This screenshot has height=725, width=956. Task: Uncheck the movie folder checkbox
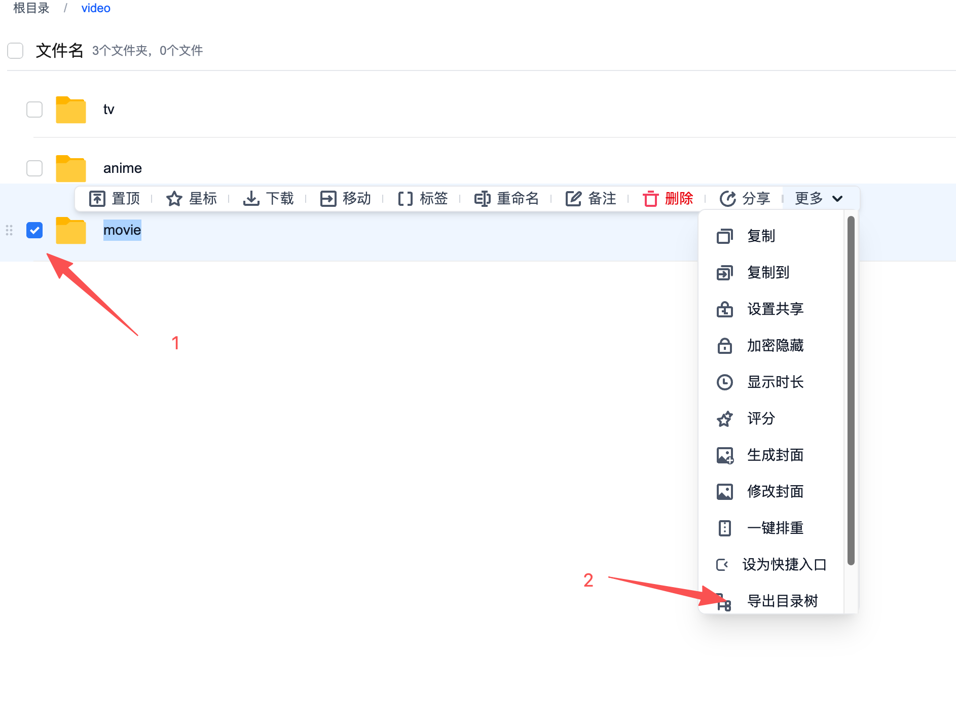point(34,230)
